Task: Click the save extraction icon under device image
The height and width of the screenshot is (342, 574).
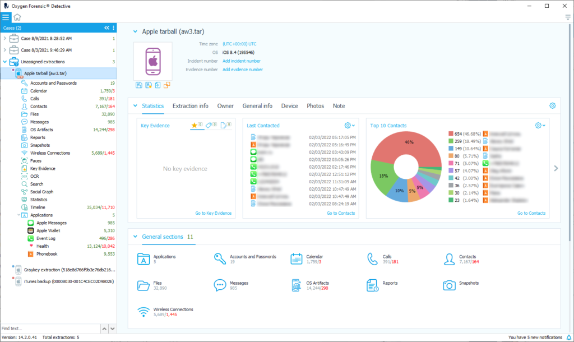Action: 139,85
